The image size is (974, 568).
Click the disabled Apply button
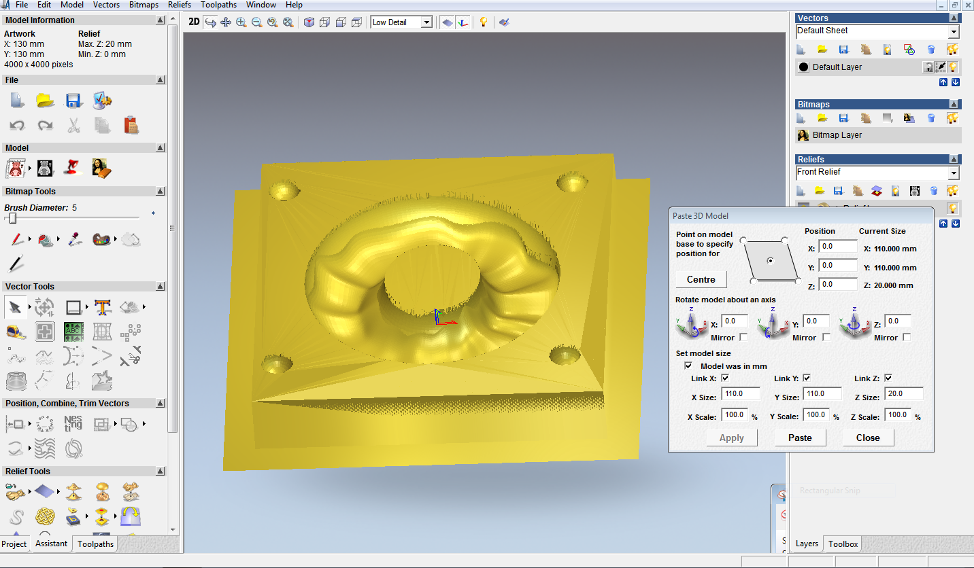point(732,438)
